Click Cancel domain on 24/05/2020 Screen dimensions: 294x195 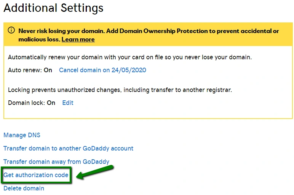(102, 70)
